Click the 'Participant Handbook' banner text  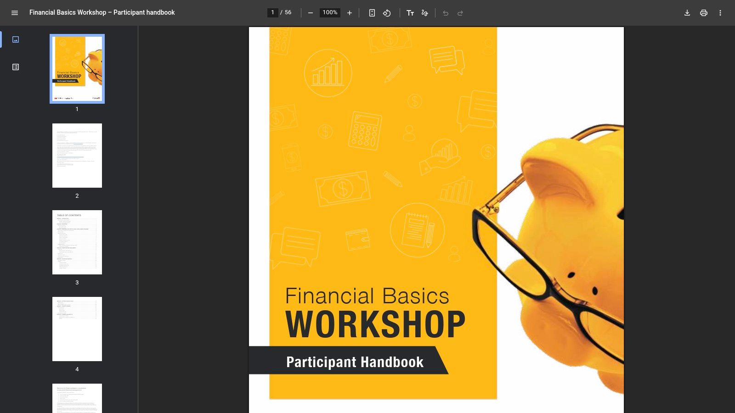click(355, 362)
